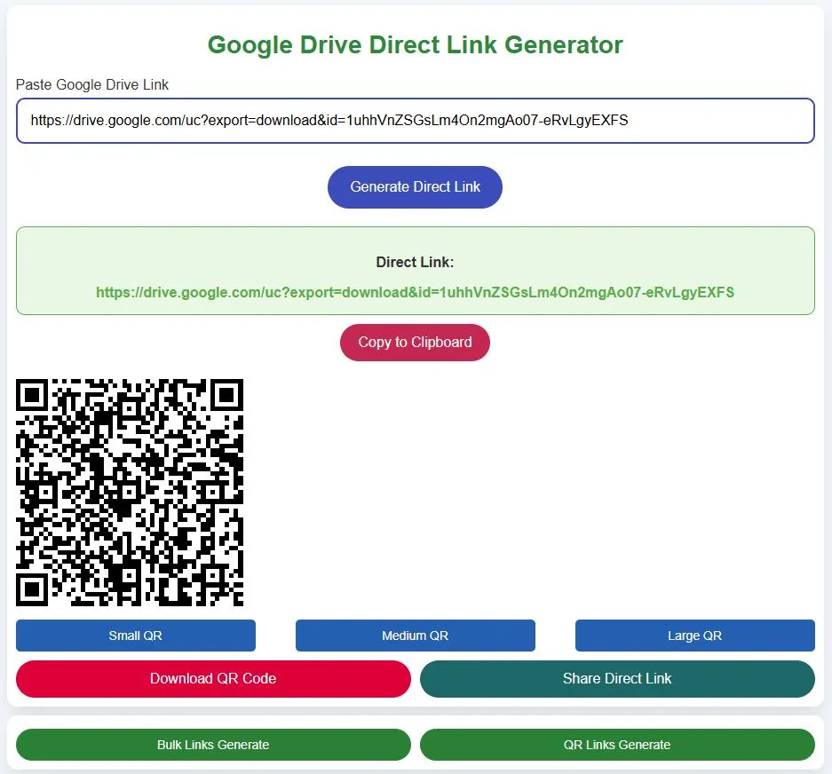This screenshot has height=774, width=832.
Task: Click the Paste Google Drive Link input field
Action: pos(415,121)
